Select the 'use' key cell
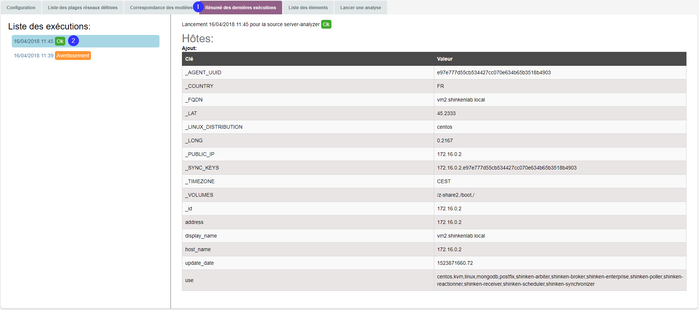This screenshot has height=310, width=699. point(308,280)
